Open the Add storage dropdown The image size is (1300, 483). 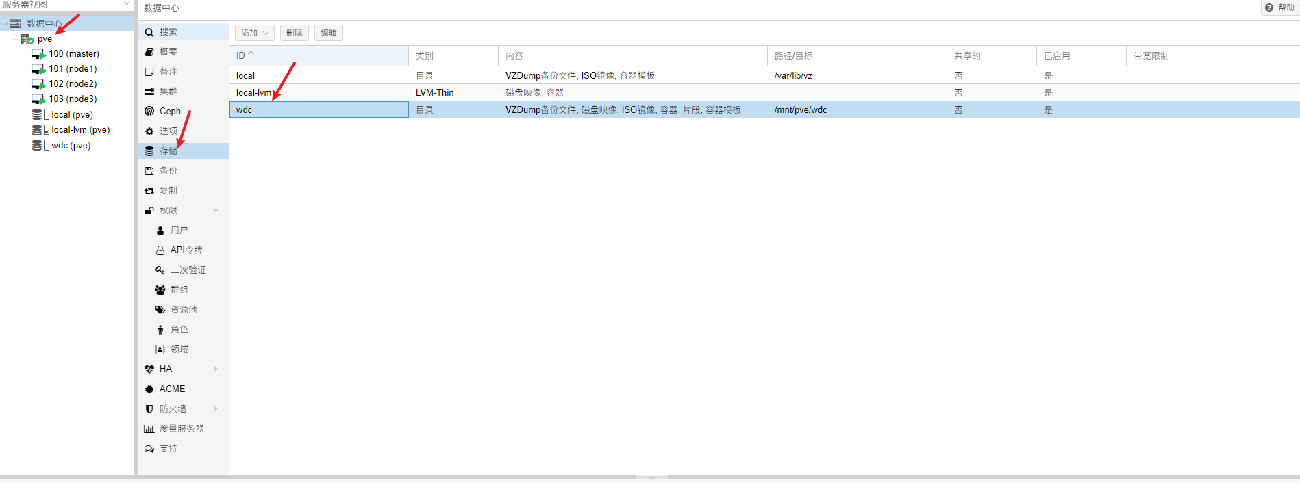pyautogui.click(x=254, y=33)
